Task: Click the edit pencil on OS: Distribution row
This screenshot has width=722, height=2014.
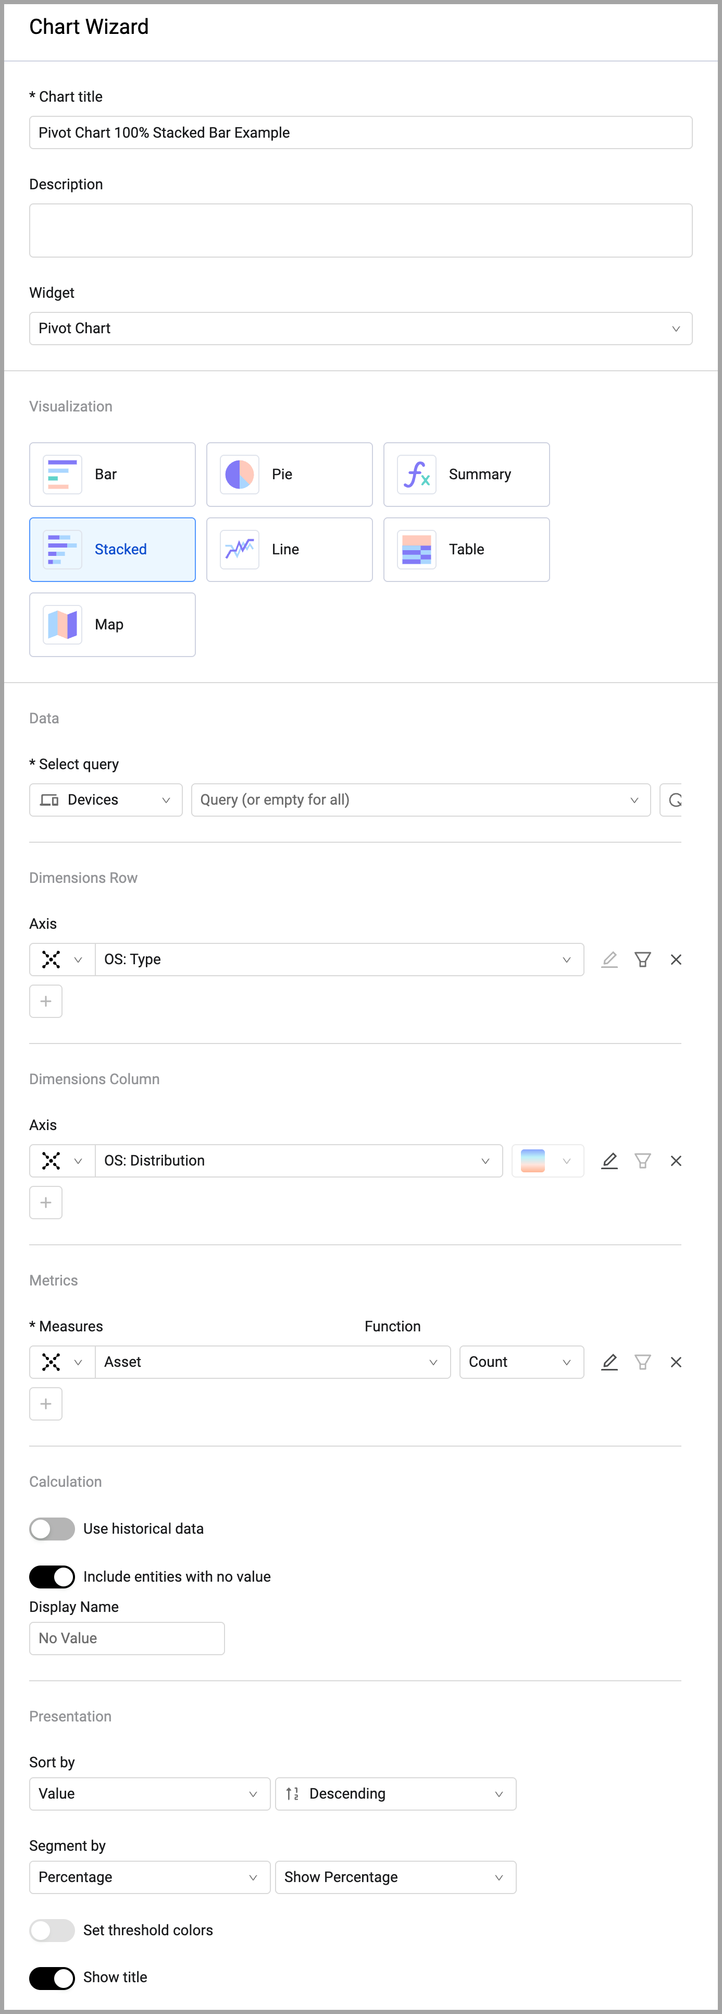Action: 609,1161
